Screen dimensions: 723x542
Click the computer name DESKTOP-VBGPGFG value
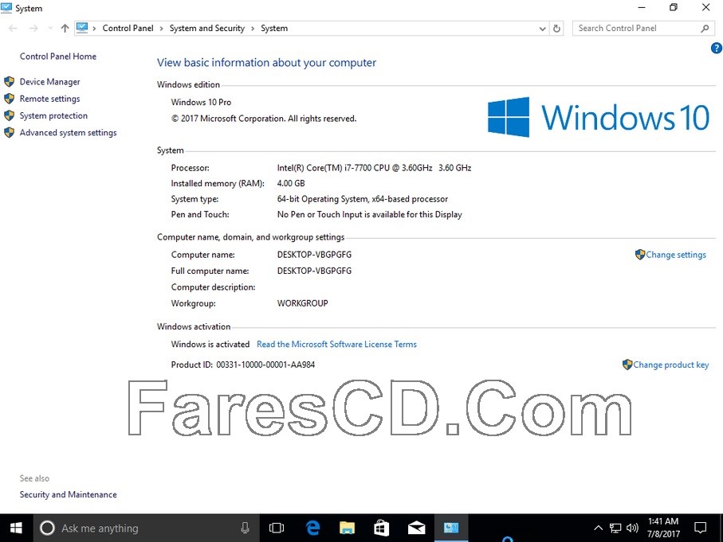coord(314,255)
